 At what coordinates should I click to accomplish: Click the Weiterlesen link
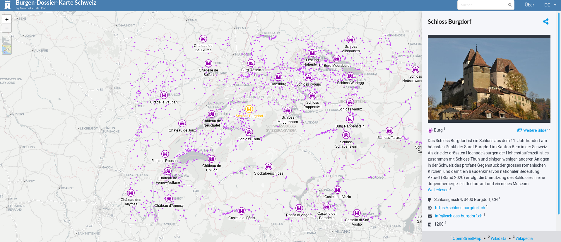click(438, 190)
